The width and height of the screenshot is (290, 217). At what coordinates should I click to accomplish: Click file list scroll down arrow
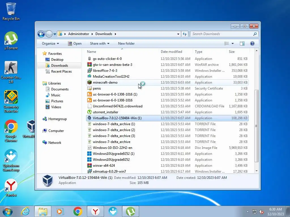[x=257, y=171]
